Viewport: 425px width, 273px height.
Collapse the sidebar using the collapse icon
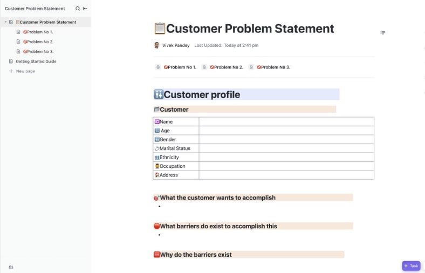[x=85, y=9]
